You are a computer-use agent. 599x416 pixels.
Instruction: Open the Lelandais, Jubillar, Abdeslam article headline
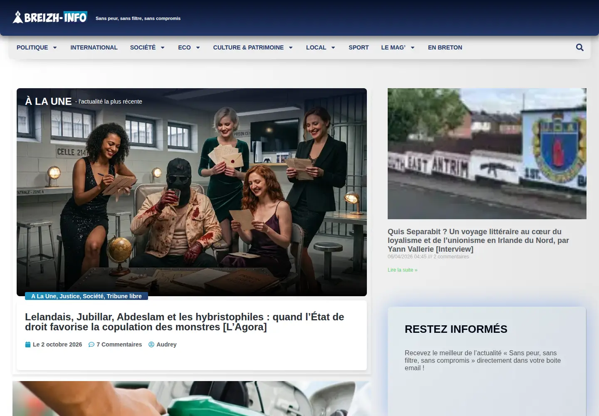pos(185,322)
